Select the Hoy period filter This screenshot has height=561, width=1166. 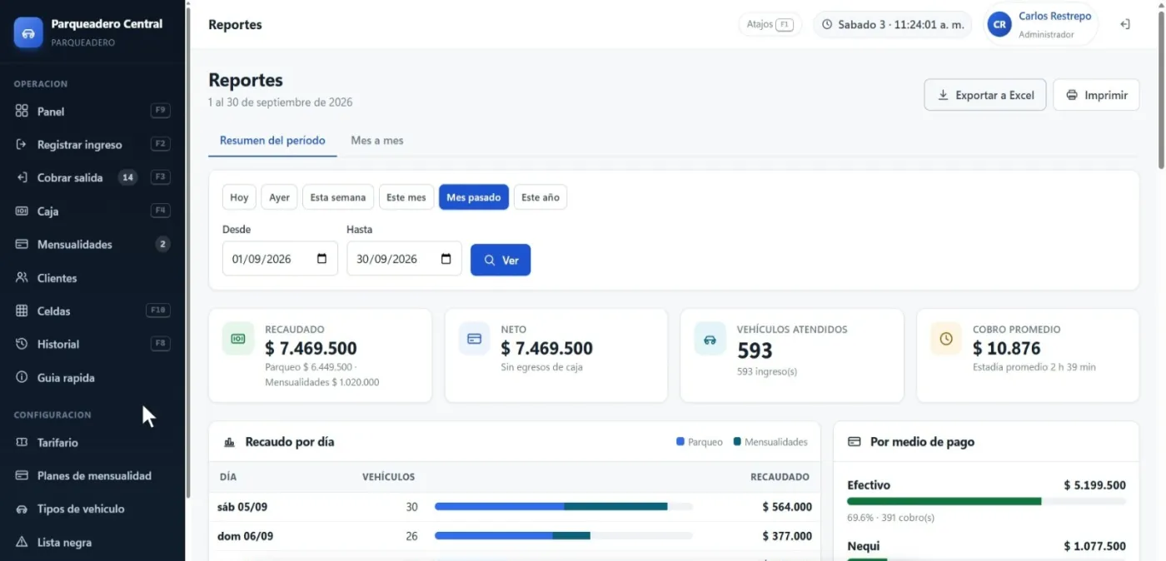pos(239,197)
